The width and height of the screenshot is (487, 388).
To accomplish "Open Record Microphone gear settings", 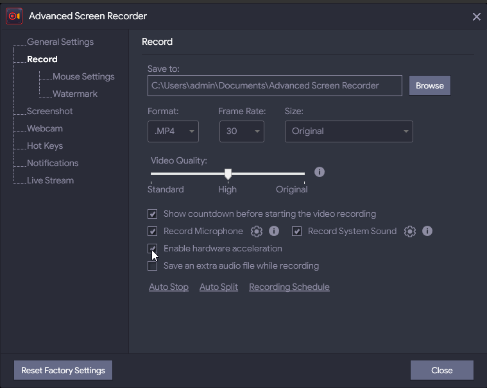I will 257,232.
